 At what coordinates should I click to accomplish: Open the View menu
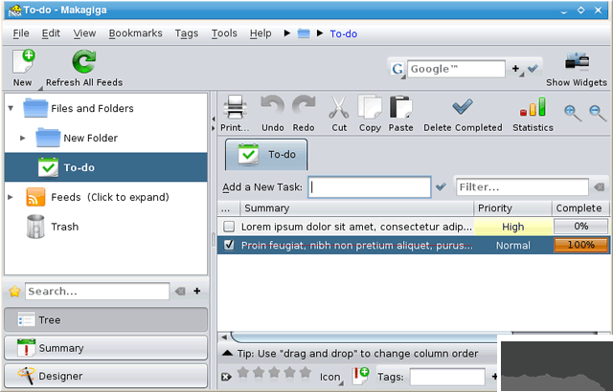point(84,33)
